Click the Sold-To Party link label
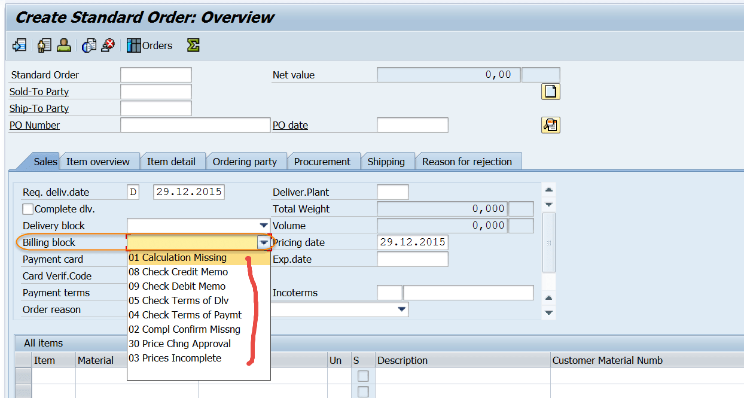744x398 pixels. click(x=38, y=91)
